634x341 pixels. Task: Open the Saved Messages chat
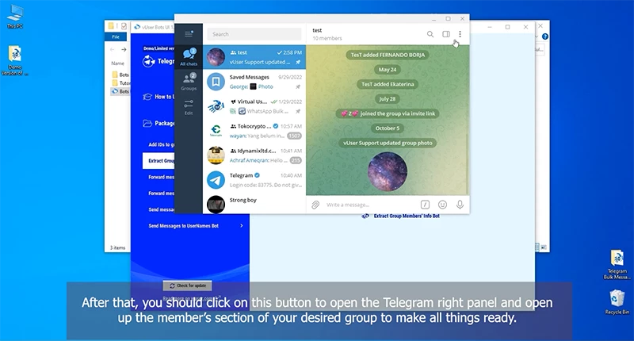tap(254, 82)
